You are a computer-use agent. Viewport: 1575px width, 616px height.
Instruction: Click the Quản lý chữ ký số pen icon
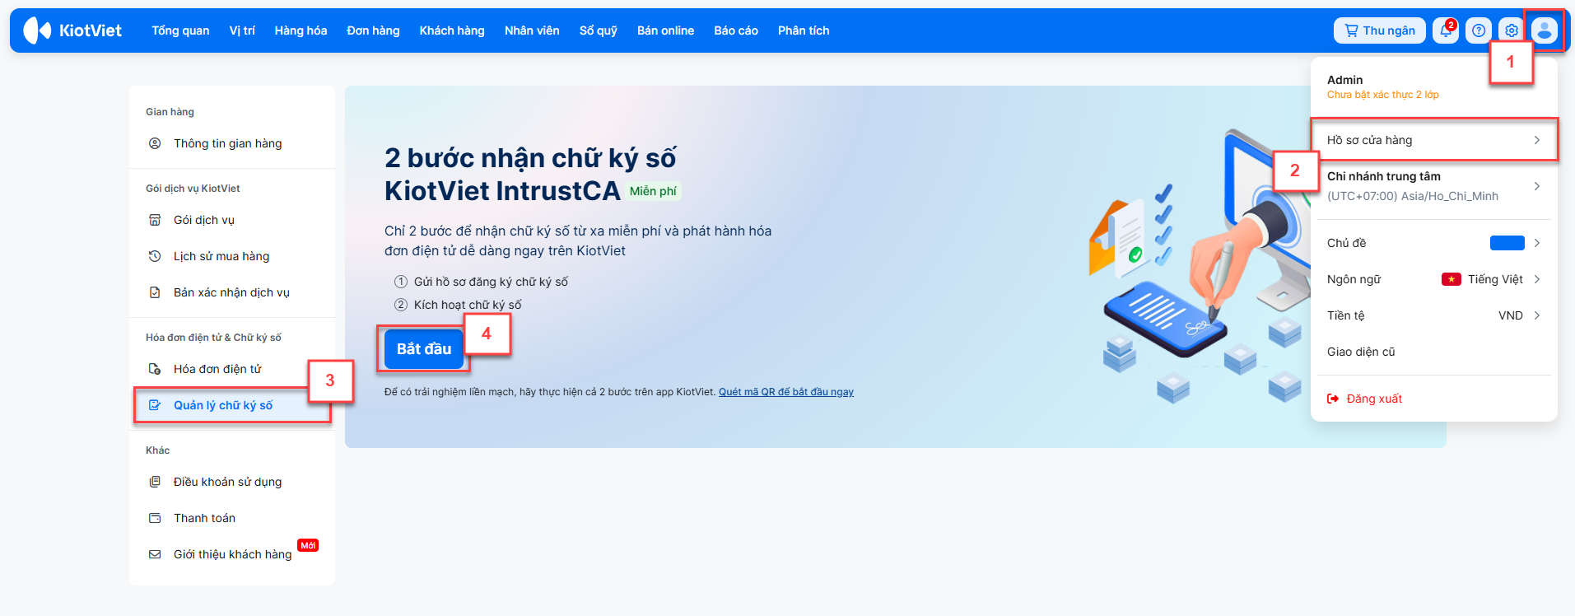(x=155, y=405)
